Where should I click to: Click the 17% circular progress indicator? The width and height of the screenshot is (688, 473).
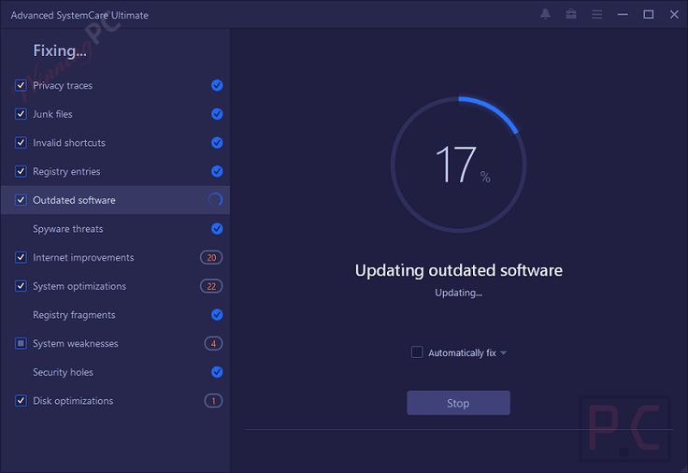tap(459, 165)
